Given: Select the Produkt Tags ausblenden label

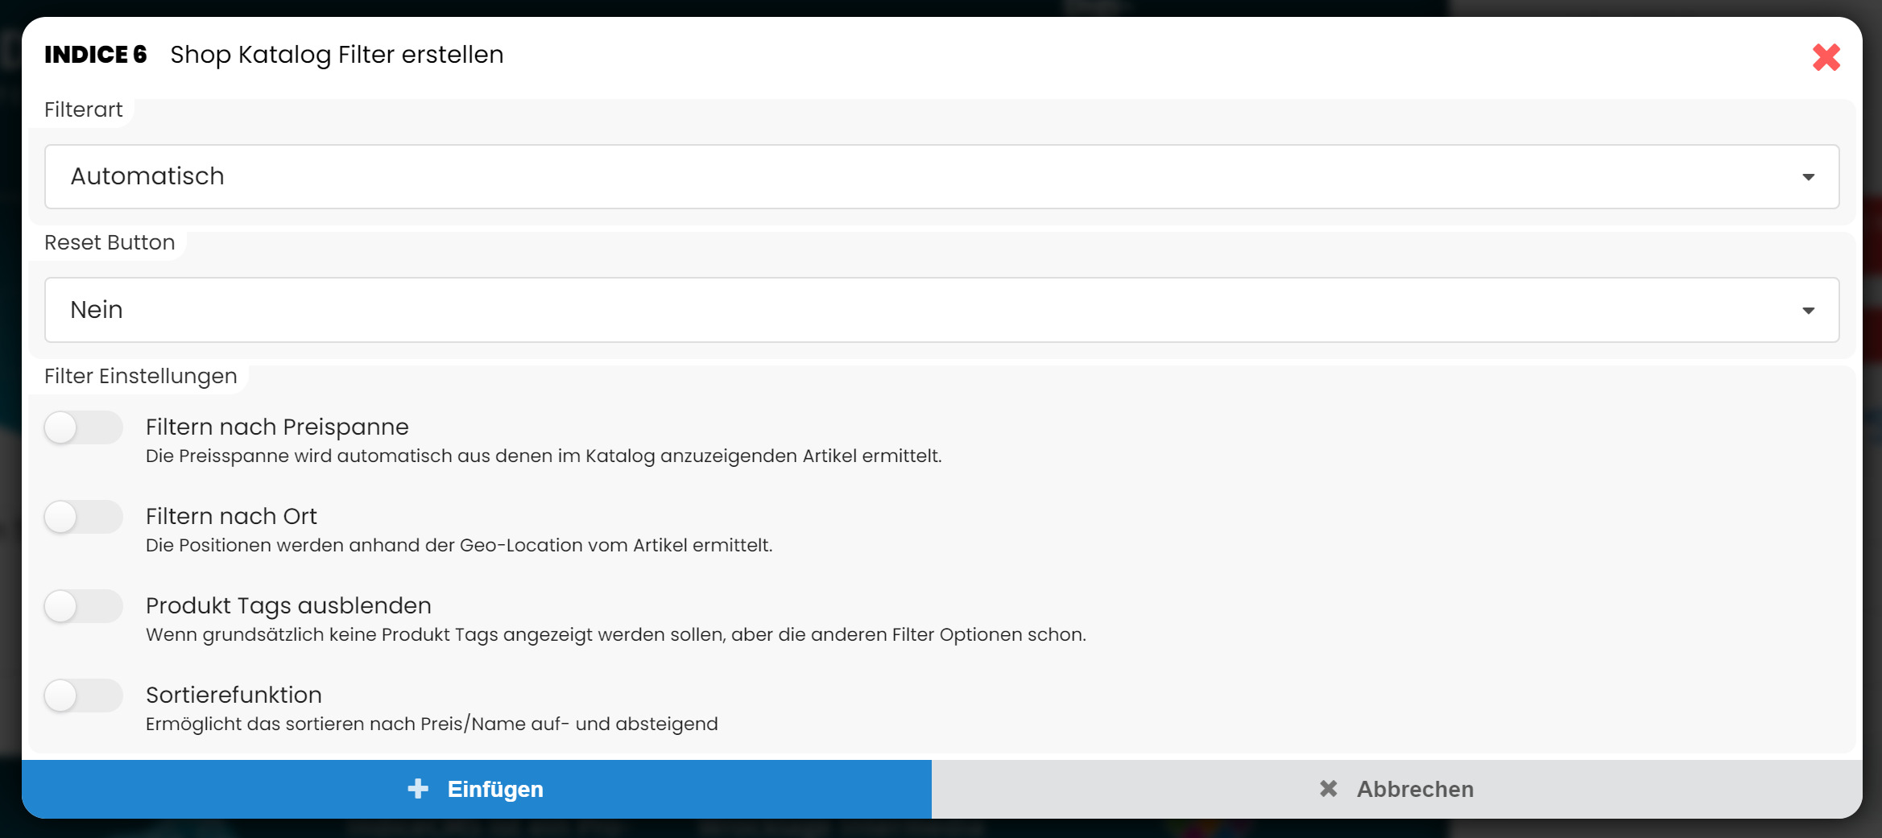Looking at the screenshot, I should pyautogui.click(x=288, y=605).
